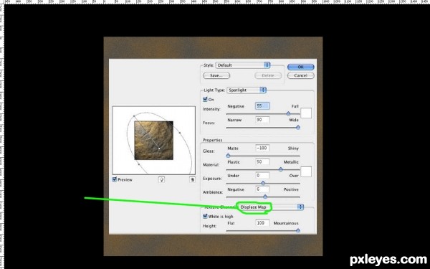Uncheck the light On checkbox
The image size is (430, 269).
(205, 99)
